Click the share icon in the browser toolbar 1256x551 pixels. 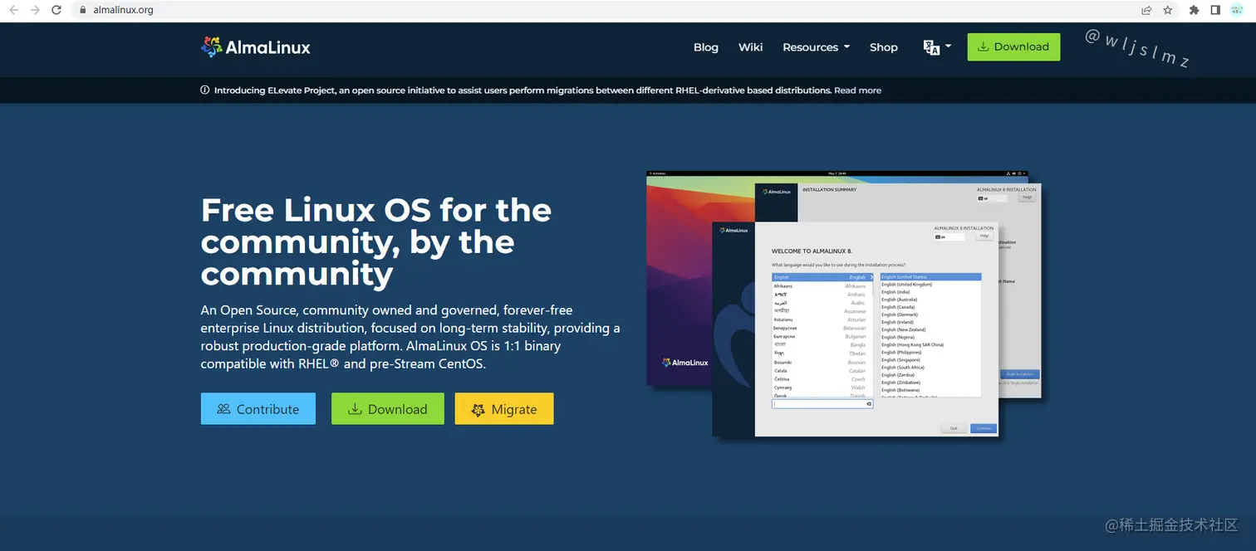[x=1146, y=10]
